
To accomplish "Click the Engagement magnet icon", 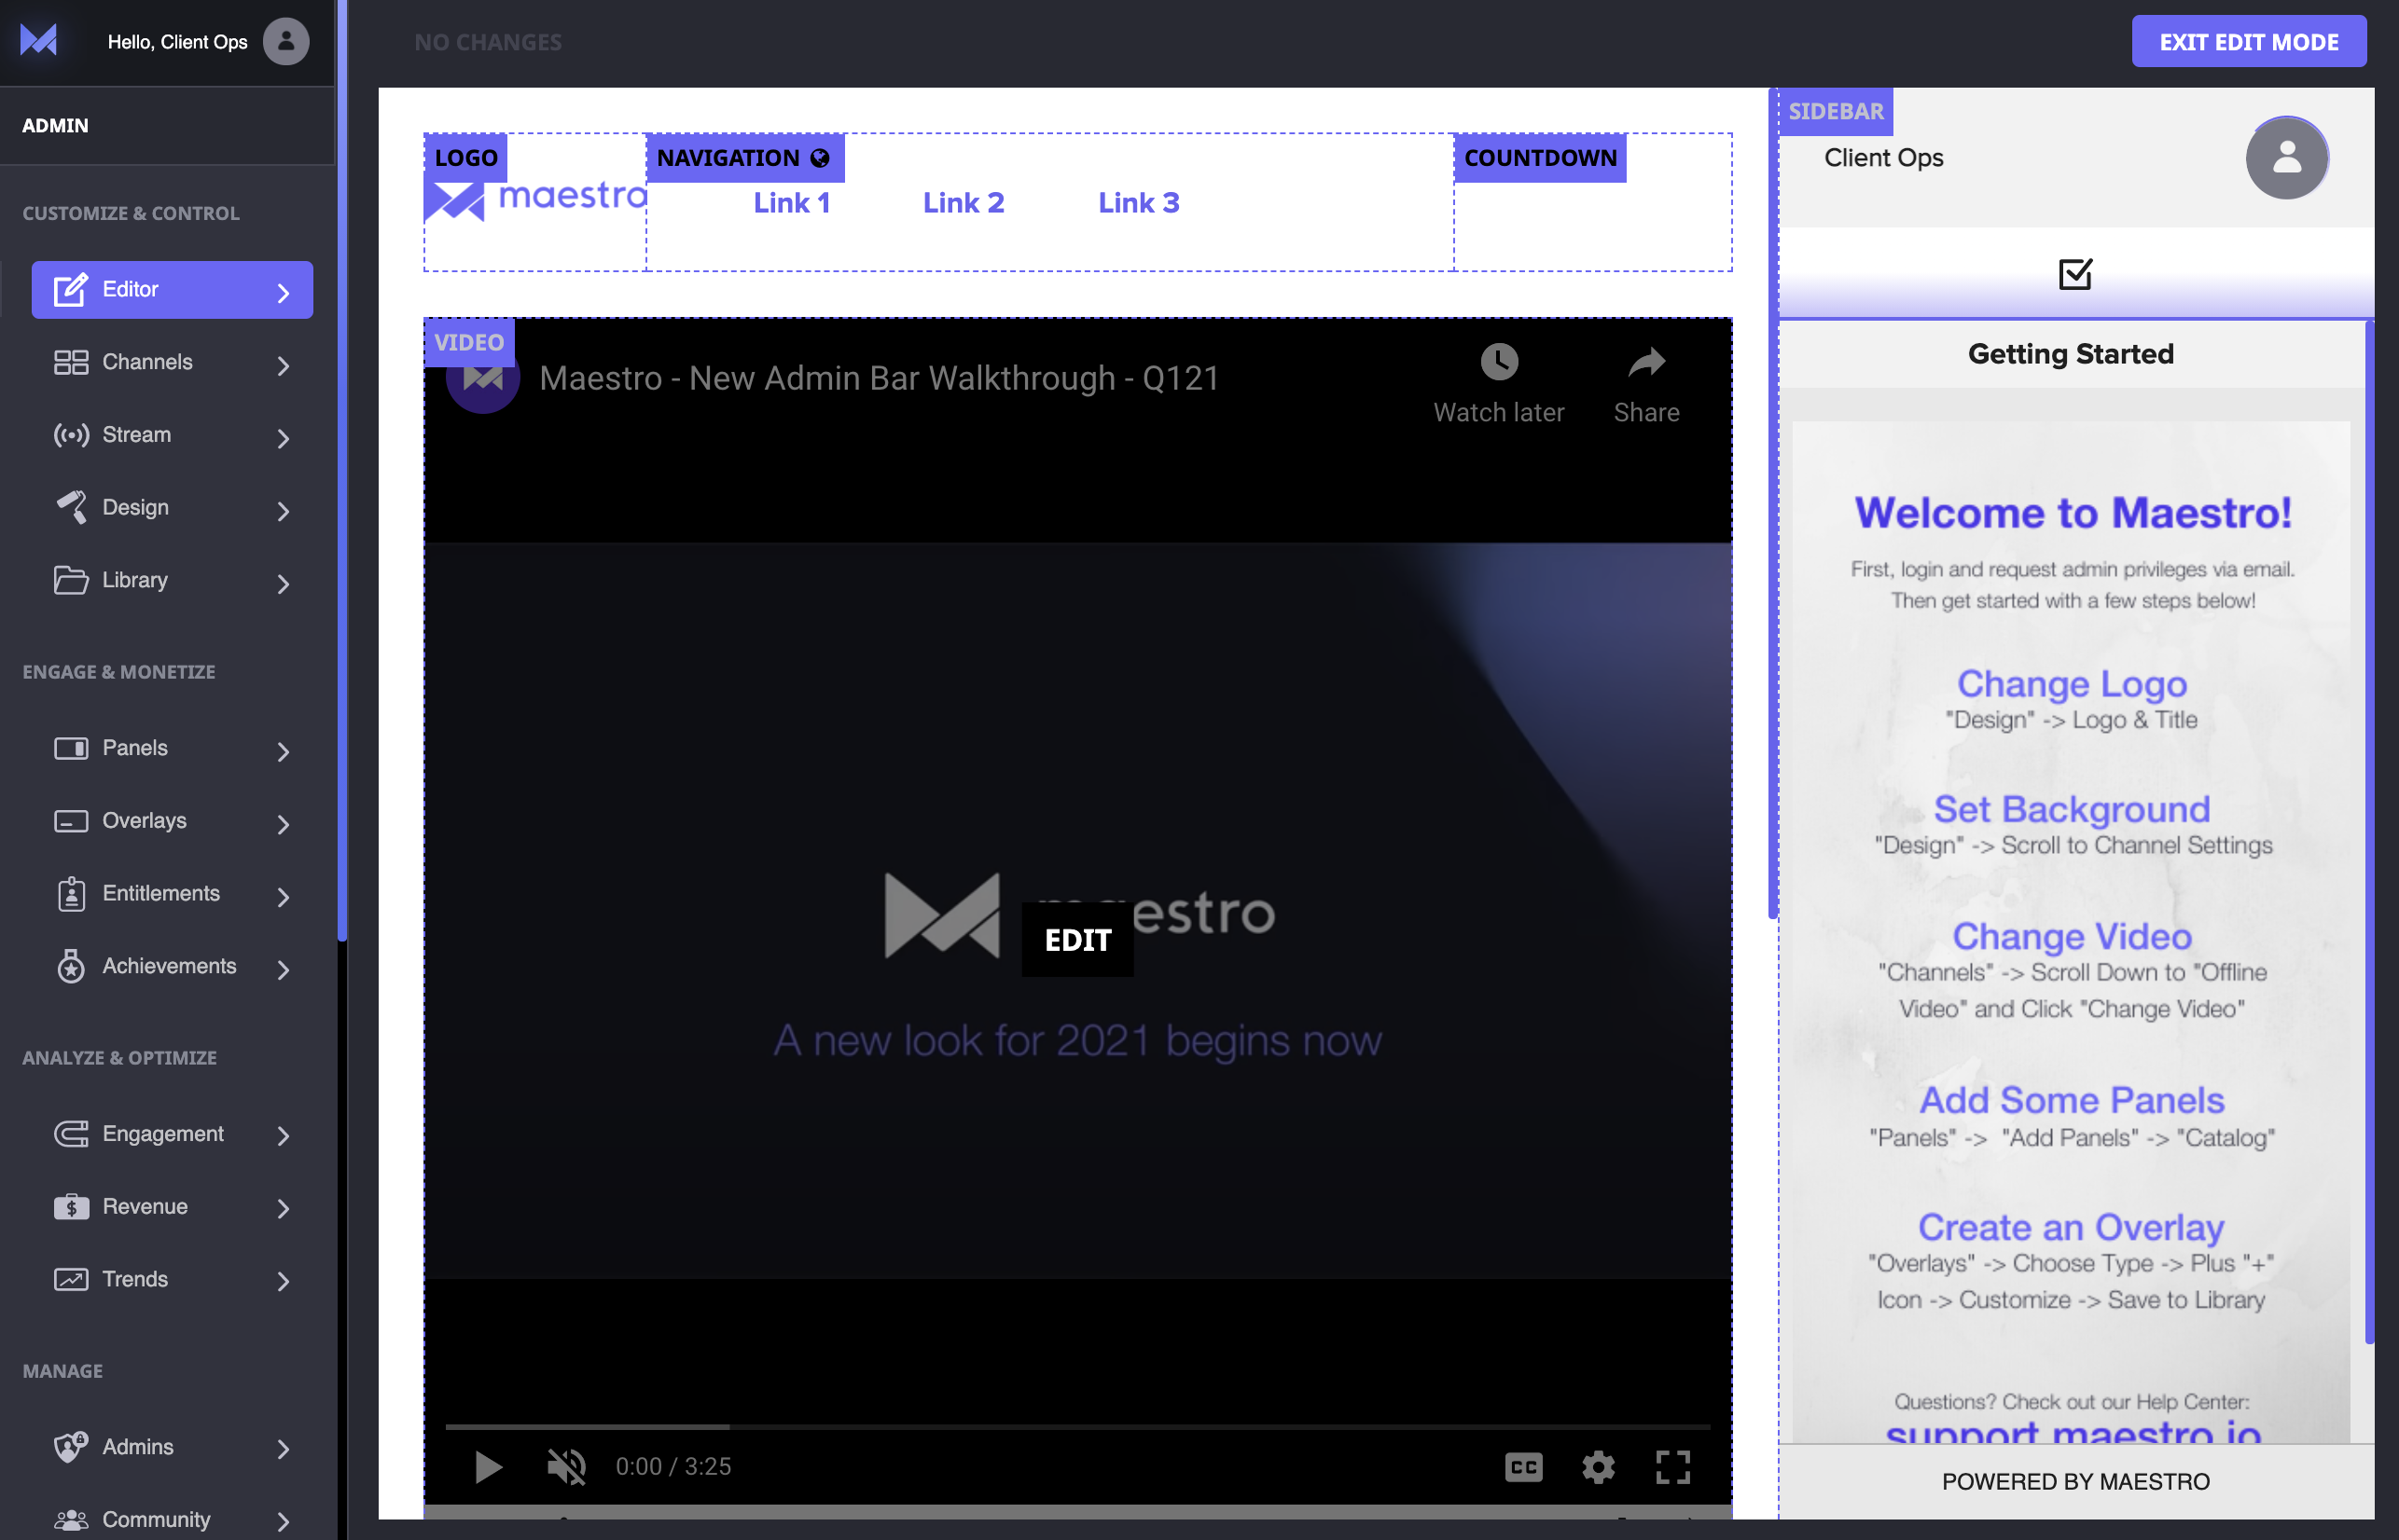I will 71,1134.
